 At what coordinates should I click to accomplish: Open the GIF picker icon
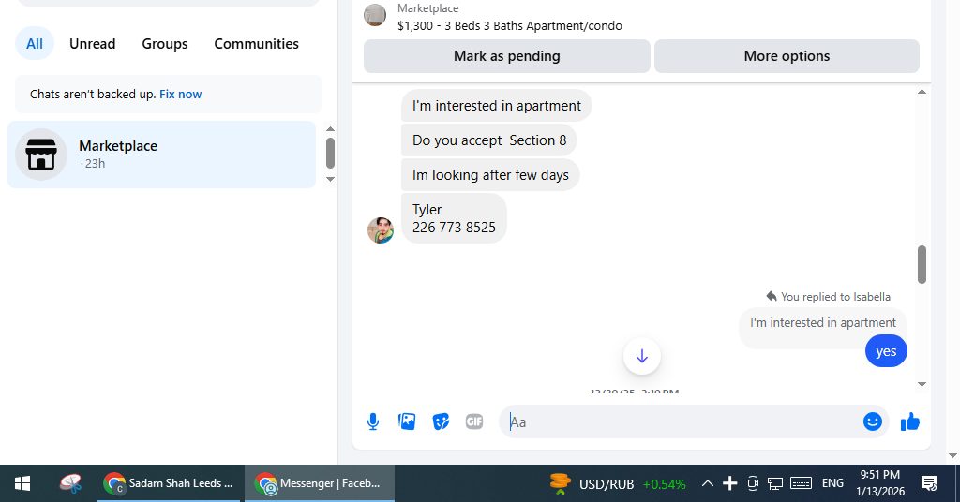tap(474, 421)
